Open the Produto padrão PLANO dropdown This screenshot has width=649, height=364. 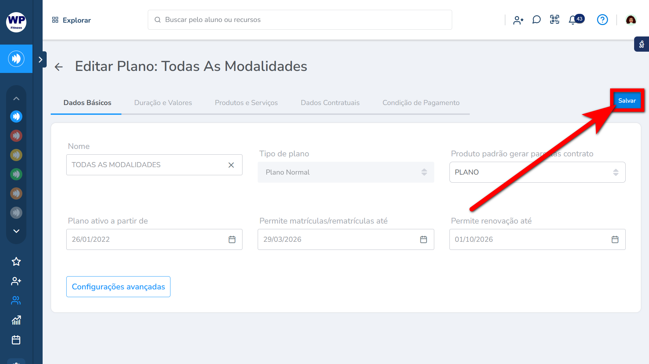click(x=537, y=172)
